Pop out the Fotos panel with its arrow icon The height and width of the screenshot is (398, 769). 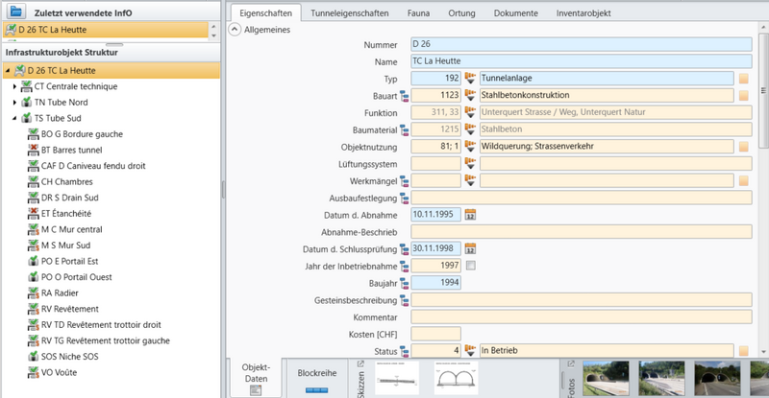click(x=571, y=363)
